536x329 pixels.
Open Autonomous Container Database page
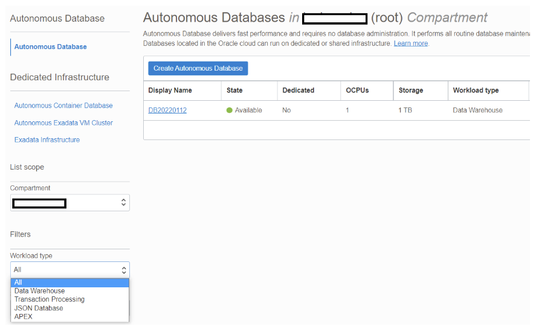(x=63, y=106)
